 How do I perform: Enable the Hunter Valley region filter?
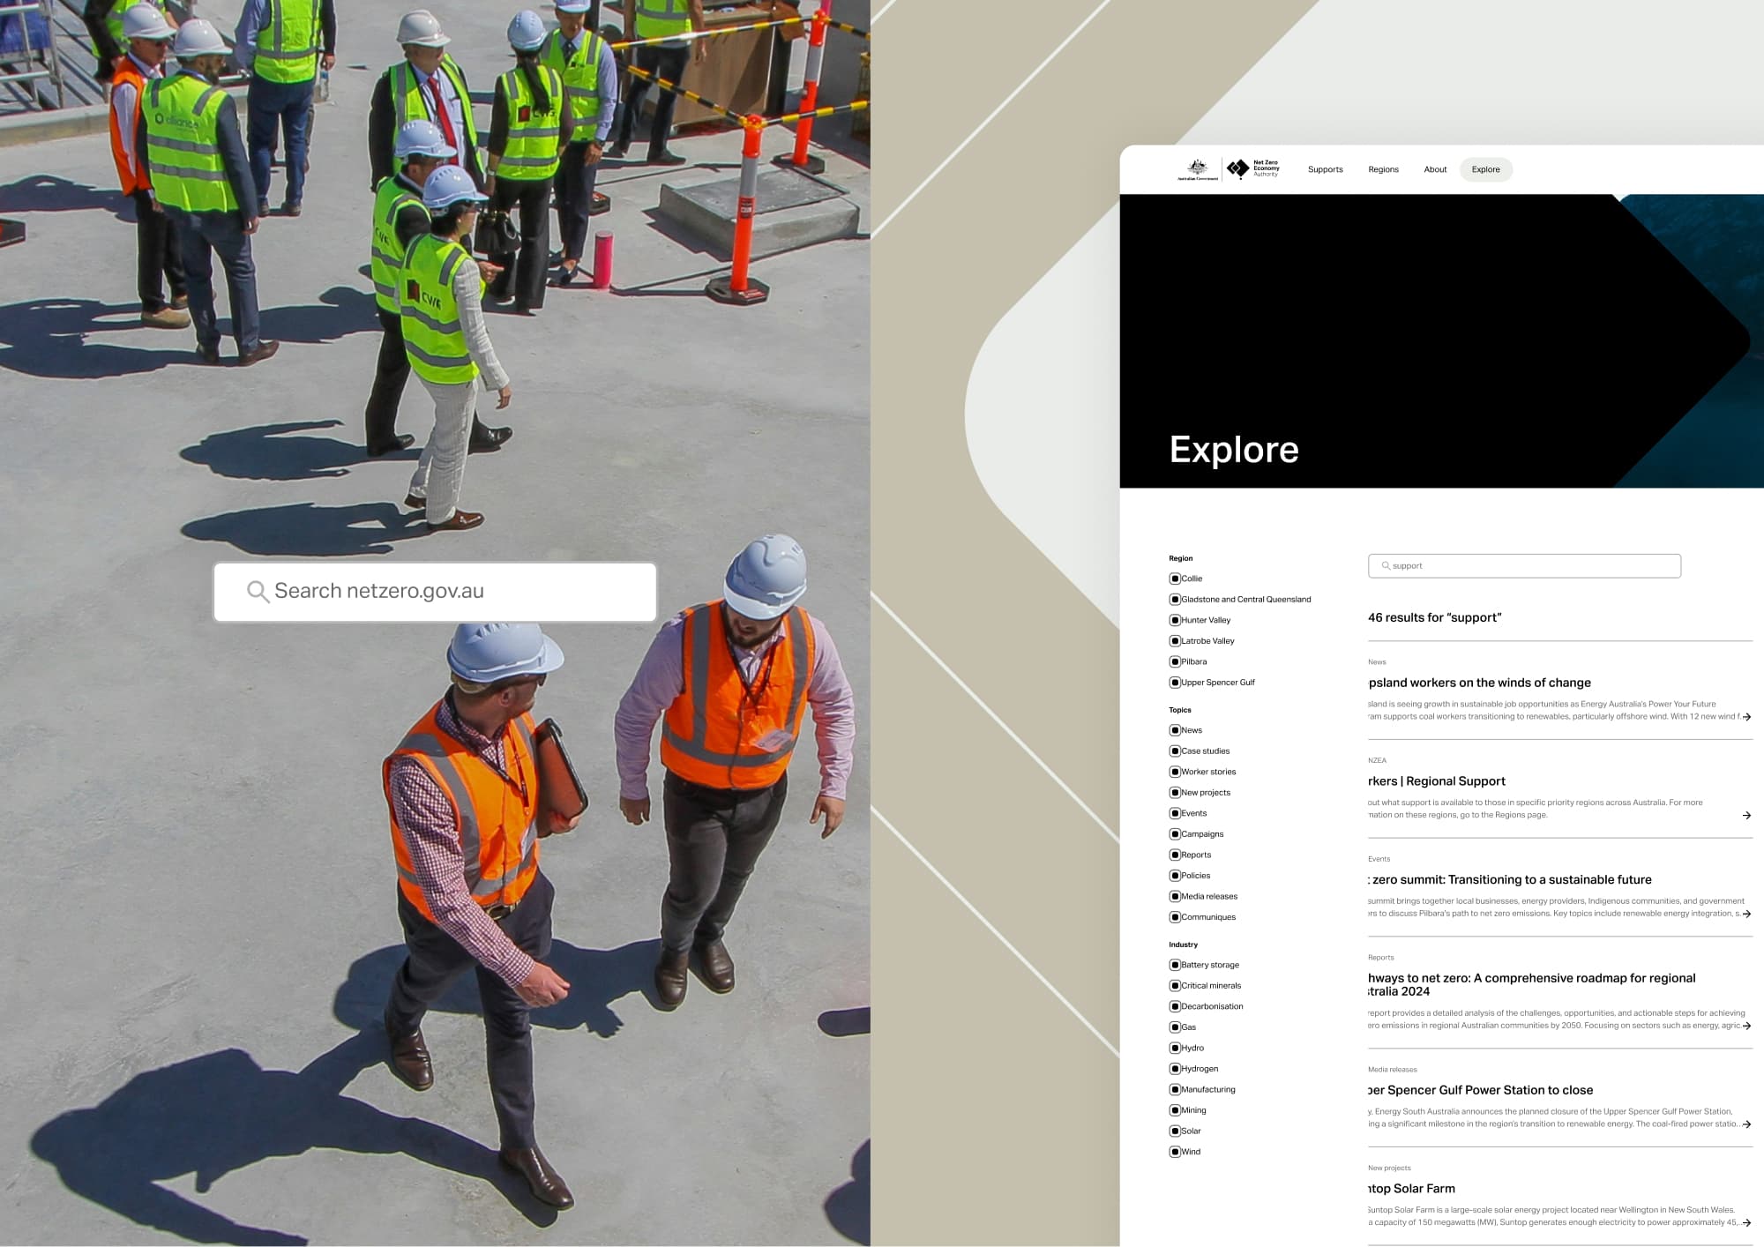click(1175, 620)
